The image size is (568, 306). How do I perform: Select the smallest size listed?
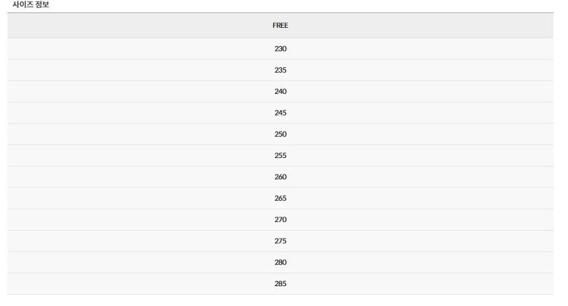(x=280, y=49)
